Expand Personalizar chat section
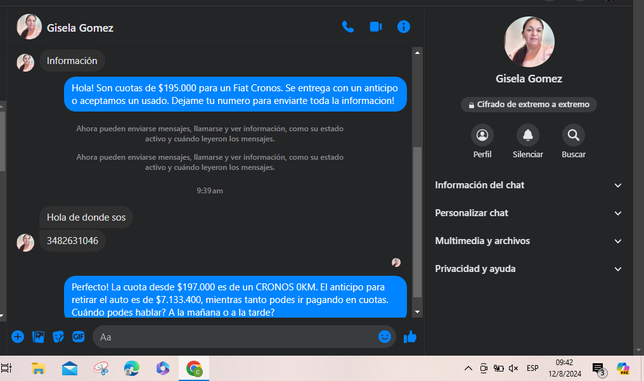 529,213
